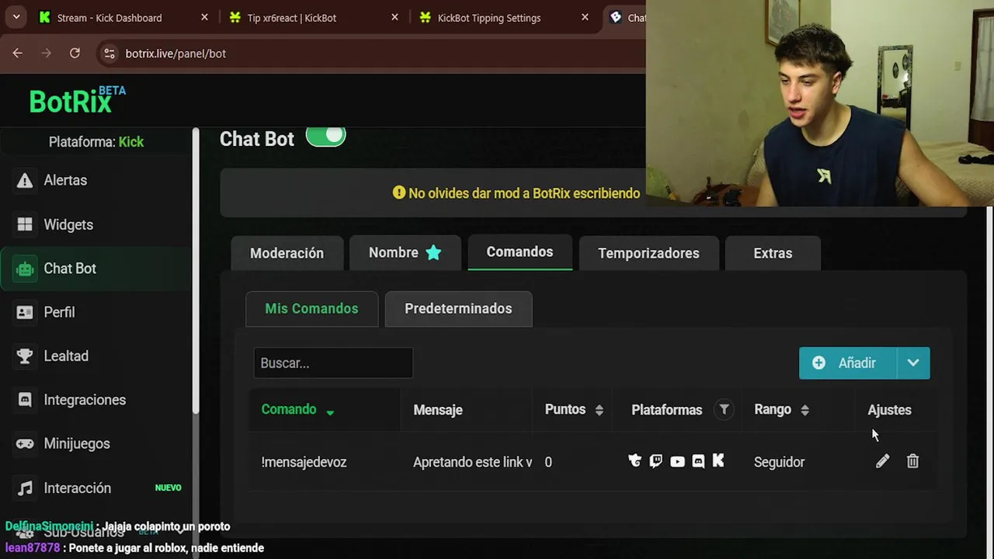Click the plus icon on Añadir button
Viewport: 994px width, 559px height.
click(818, 363)
